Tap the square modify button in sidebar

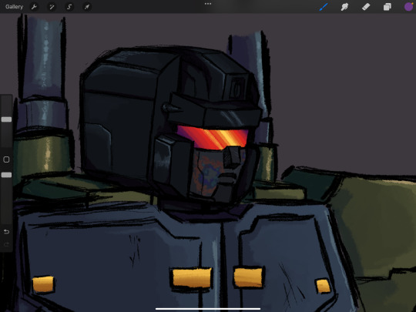[6, 159]
